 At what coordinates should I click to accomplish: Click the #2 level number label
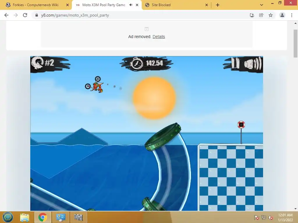[49, 63]
